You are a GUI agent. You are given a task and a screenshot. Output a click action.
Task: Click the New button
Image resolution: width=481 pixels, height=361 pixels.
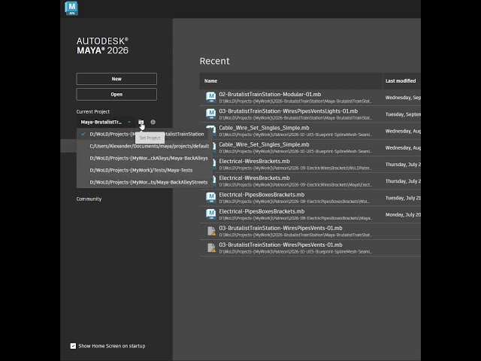tap(116, 79)
